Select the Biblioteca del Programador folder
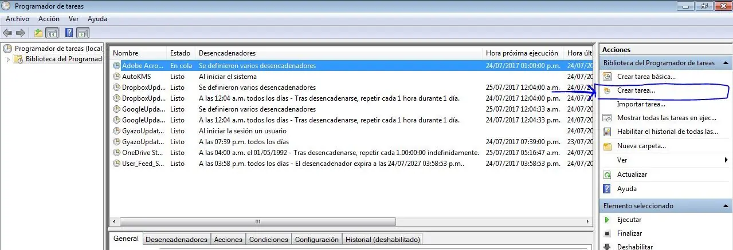The height and width of the screenshot is (250, 733). [64, 59]
